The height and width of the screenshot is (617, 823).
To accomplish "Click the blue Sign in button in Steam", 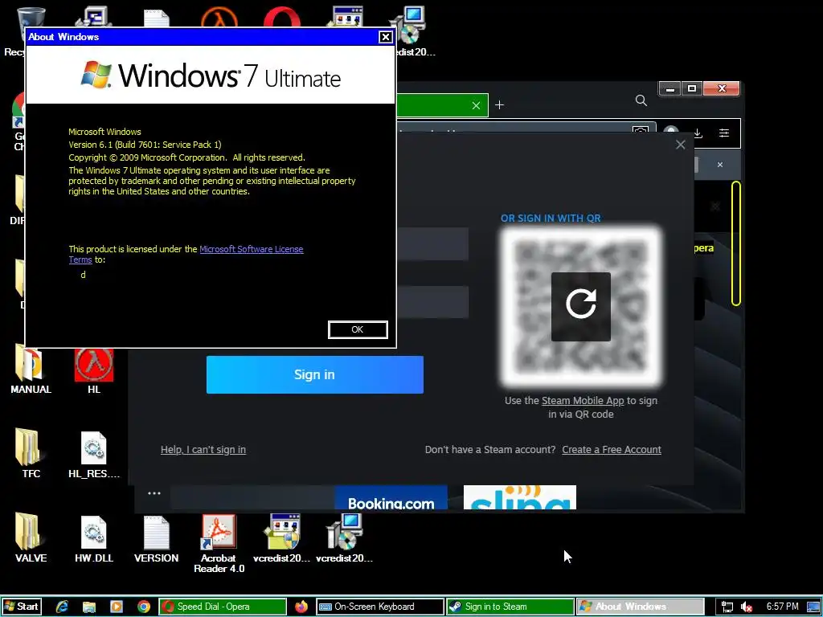I will (x=314, y=374).
